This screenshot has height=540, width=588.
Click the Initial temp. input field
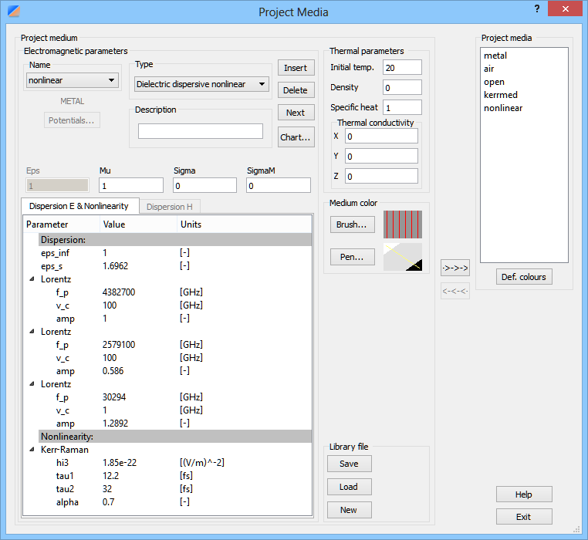[x=402, y=68]
